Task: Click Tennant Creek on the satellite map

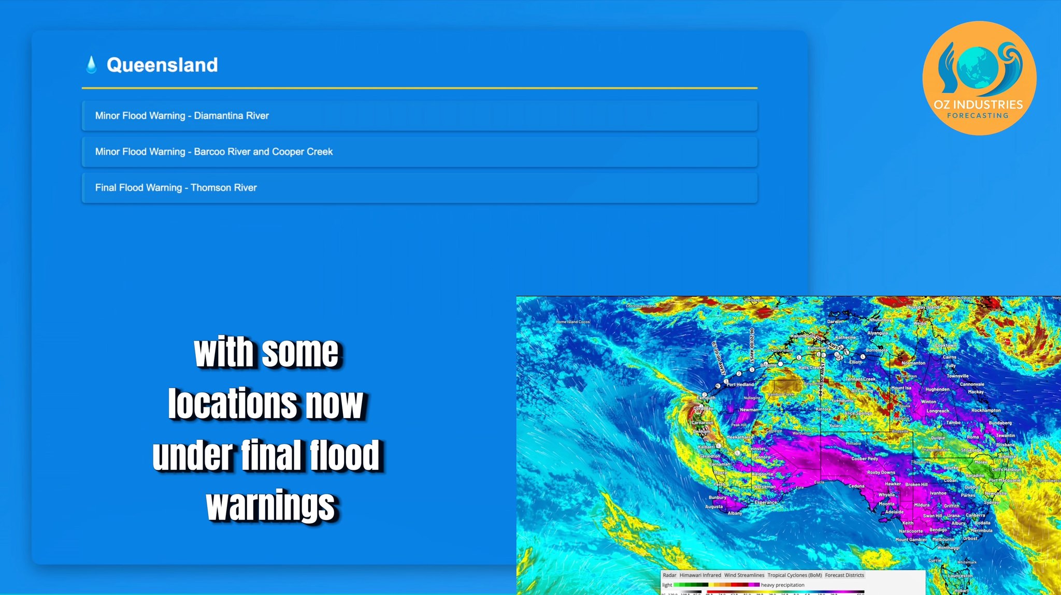Action: click(x=861, y=379)
